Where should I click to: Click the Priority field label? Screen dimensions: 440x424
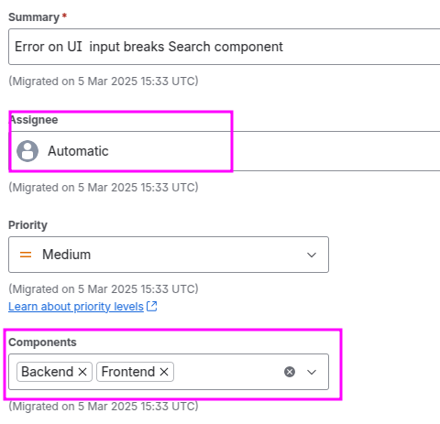click(27, 225)
